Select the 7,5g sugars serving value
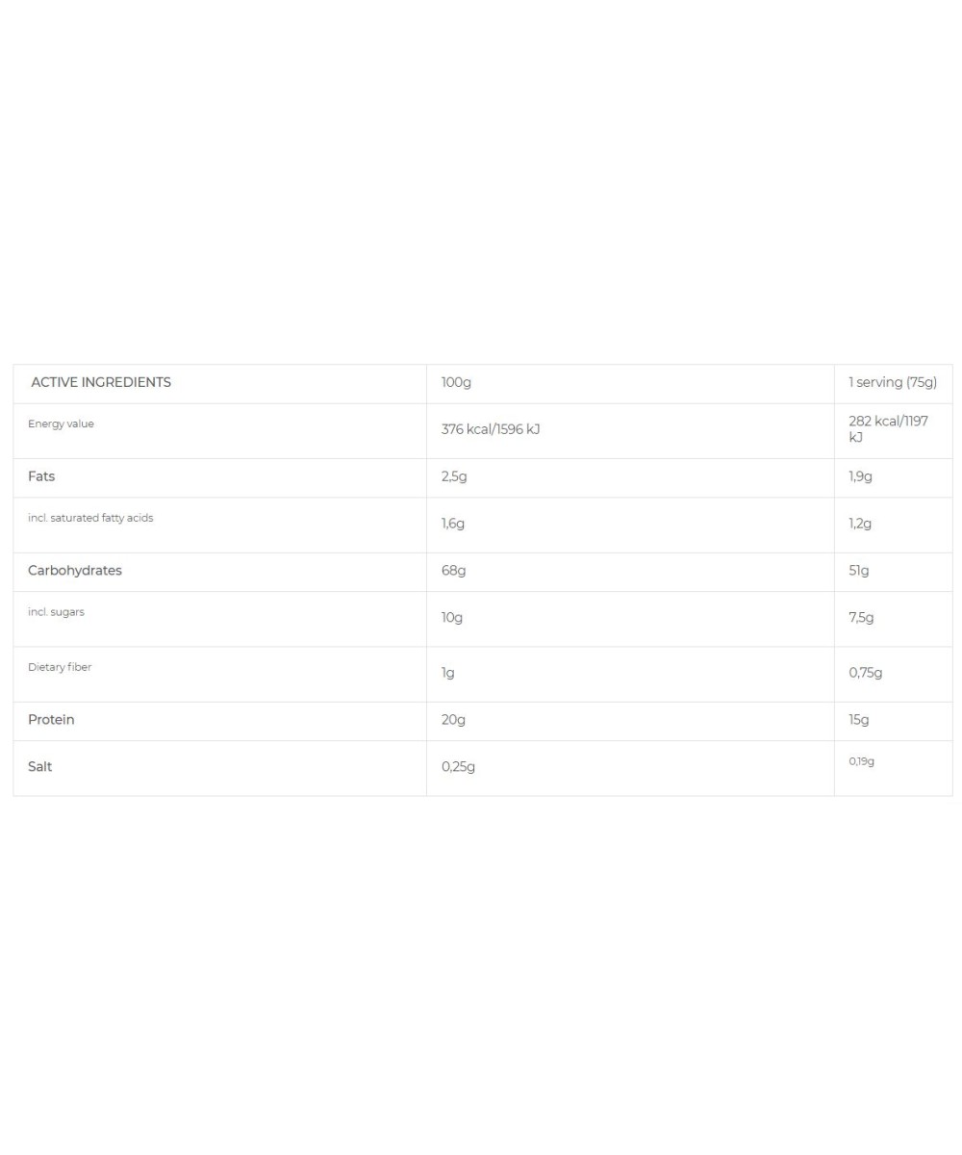Image resolution: width=962 pixels, height=1155 pixels. (x=861, y=618)
